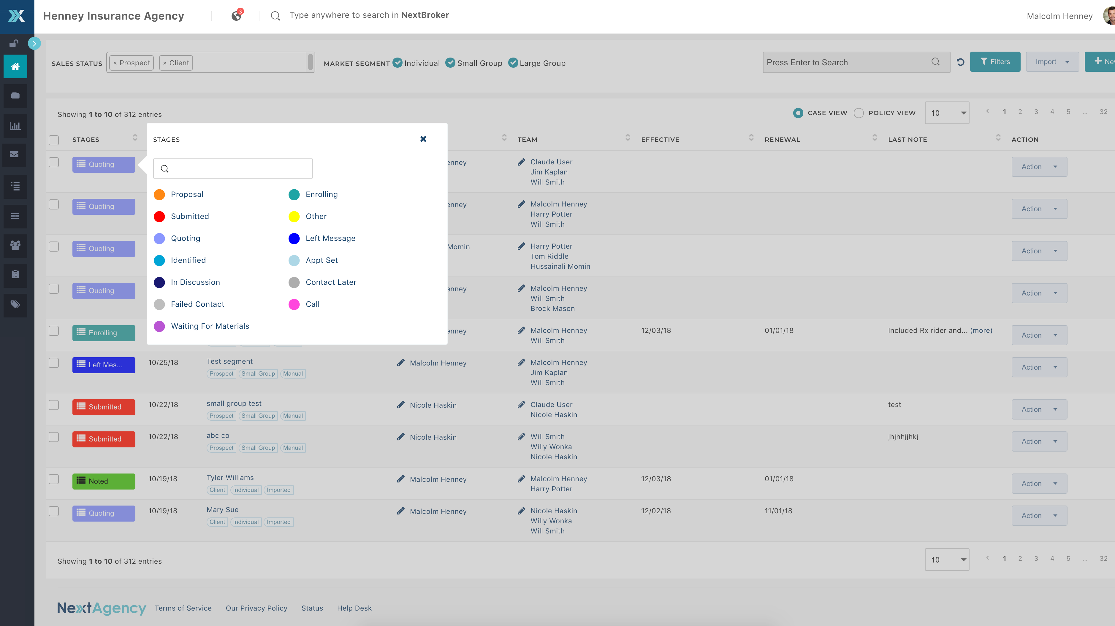Click the notification globe icon with badge

[x=236, y=16]
